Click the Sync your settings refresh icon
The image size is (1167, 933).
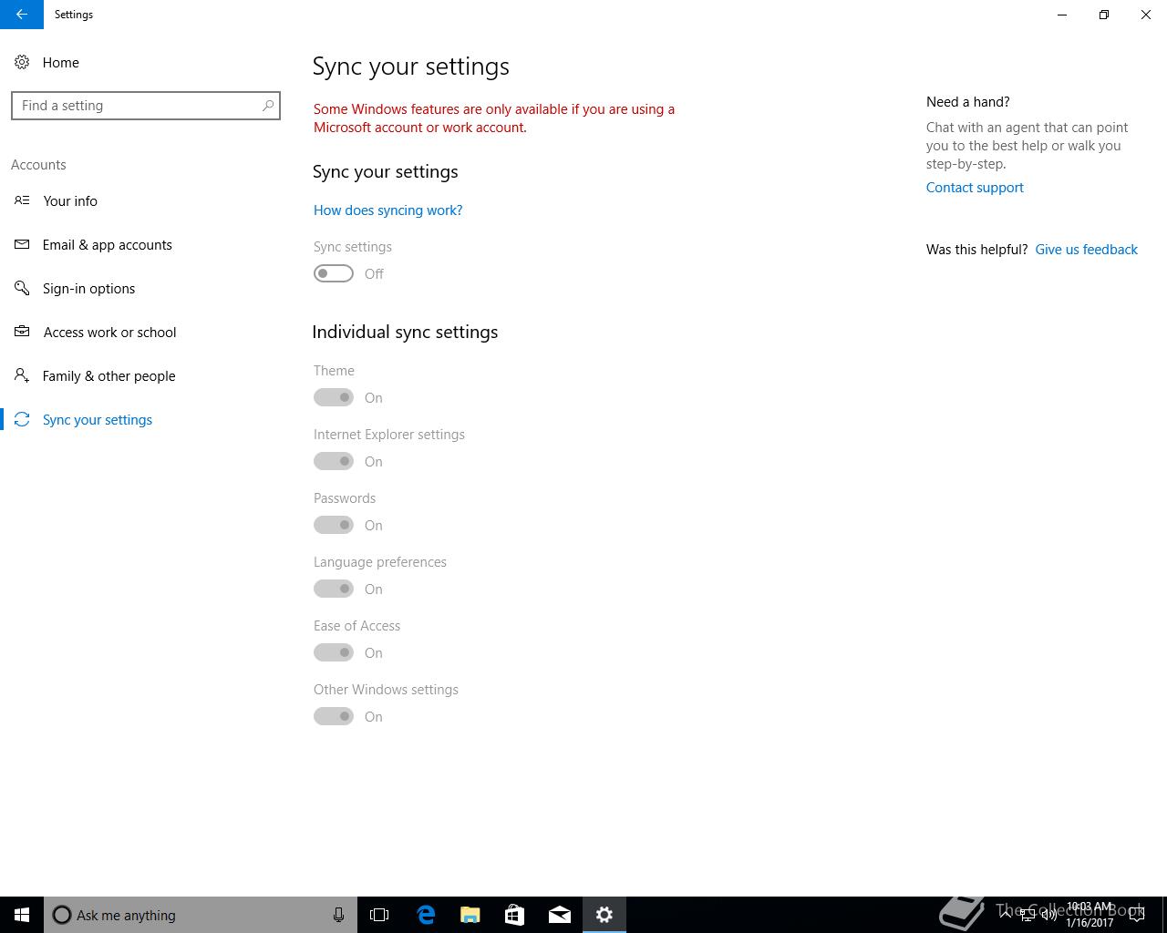point(22,419)
